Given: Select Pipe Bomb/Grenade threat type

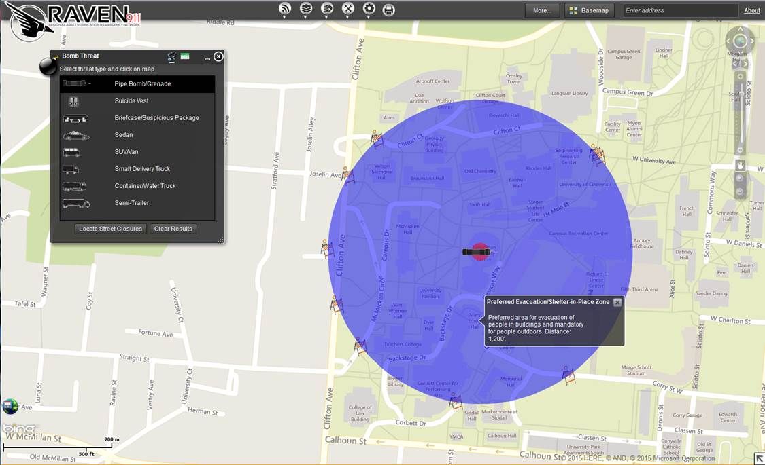Looking at the screenshot, I should tap(137, 83).
